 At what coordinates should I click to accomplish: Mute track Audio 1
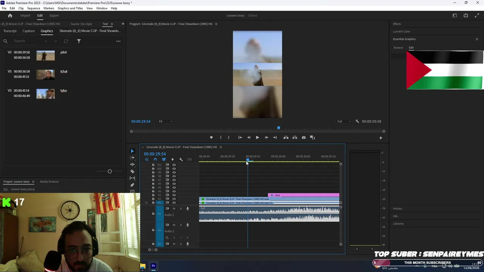coord(174,209)
